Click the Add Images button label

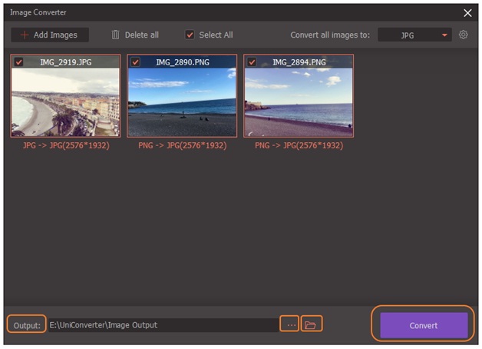point(55,35)
